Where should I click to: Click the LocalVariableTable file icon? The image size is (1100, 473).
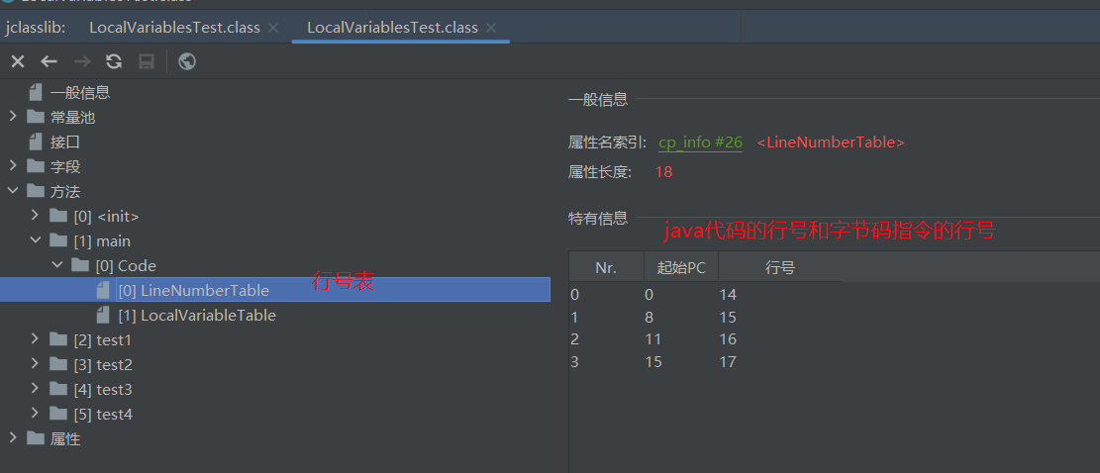(x=103, y=315)
